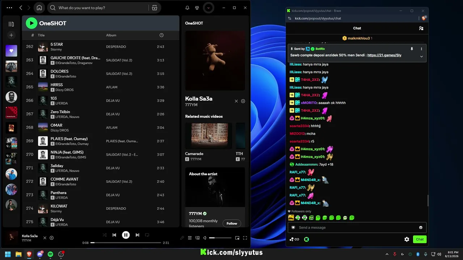This screenshot has height=260, width=463.
Task: Skip to the previous track
Action: point(114,235)
